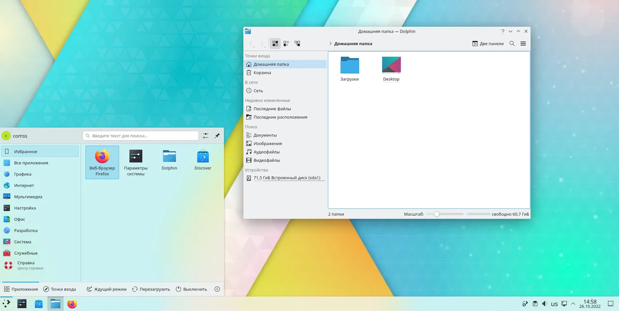Click the KDE application launcher taskbar icon
Screen dimensions: 619x311
(x=7, y=304)
